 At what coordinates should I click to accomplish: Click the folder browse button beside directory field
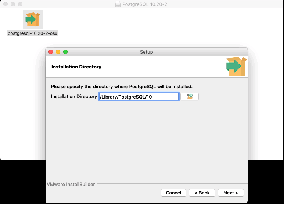pos(190,97)
